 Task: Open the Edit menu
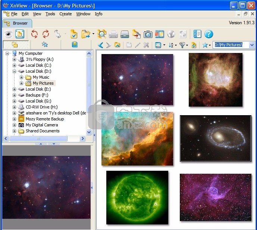tap(25, 14)
